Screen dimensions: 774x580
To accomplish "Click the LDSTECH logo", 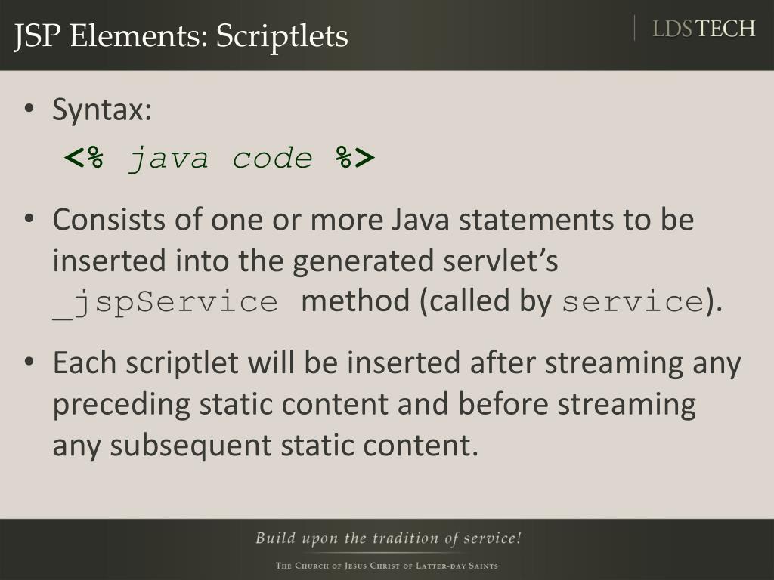I will (704, 29).
